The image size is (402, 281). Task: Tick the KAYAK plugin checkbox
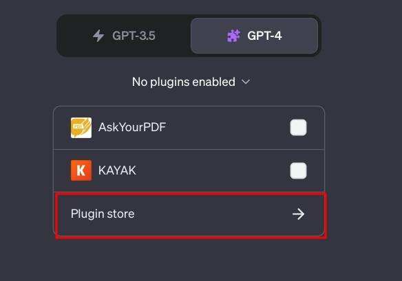pos(298,170)
